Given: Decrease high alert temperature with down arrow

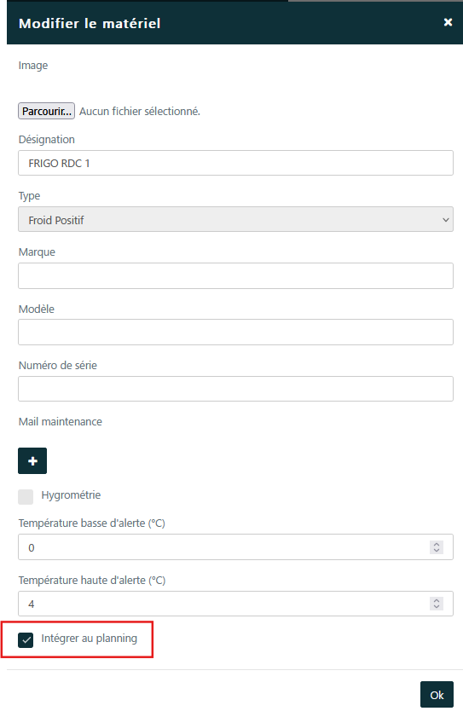Looking at the screenshot, I should click(437, 607).
